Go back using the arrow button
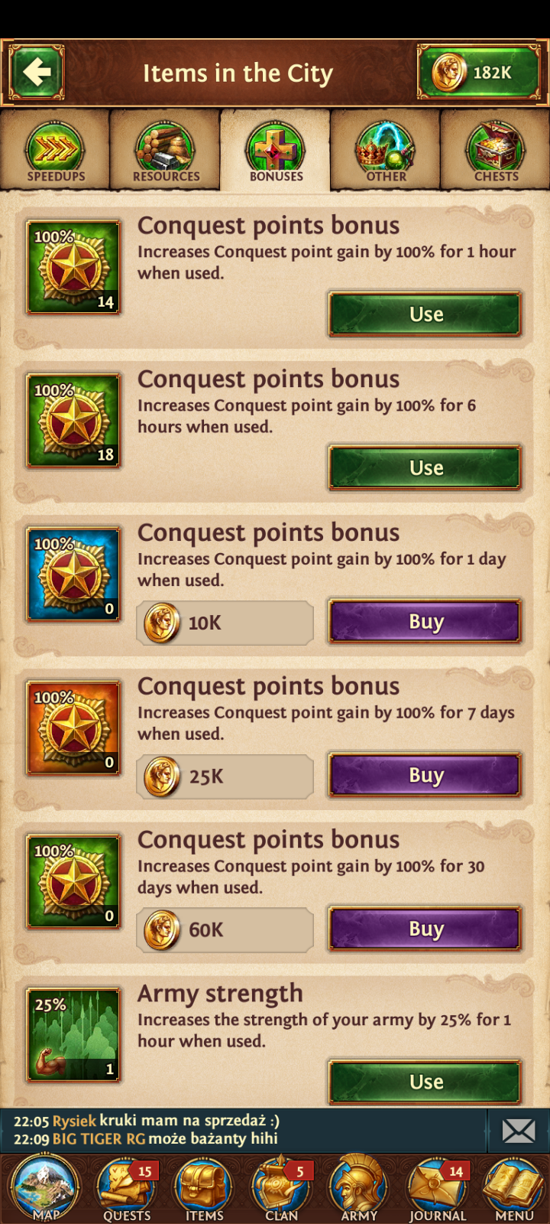The height and width of the screenshot is (1224, 550). click(x=36, y=73)
